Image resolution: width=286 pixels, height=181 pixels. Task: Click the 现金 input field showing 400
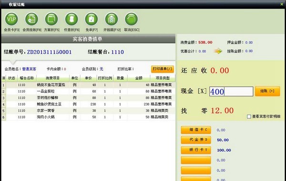pyautogui.click(x=231, y=91)
